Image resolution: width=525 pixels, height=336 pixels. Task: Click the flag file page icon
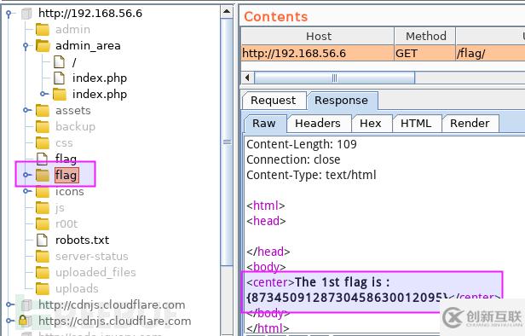[42, 159]
